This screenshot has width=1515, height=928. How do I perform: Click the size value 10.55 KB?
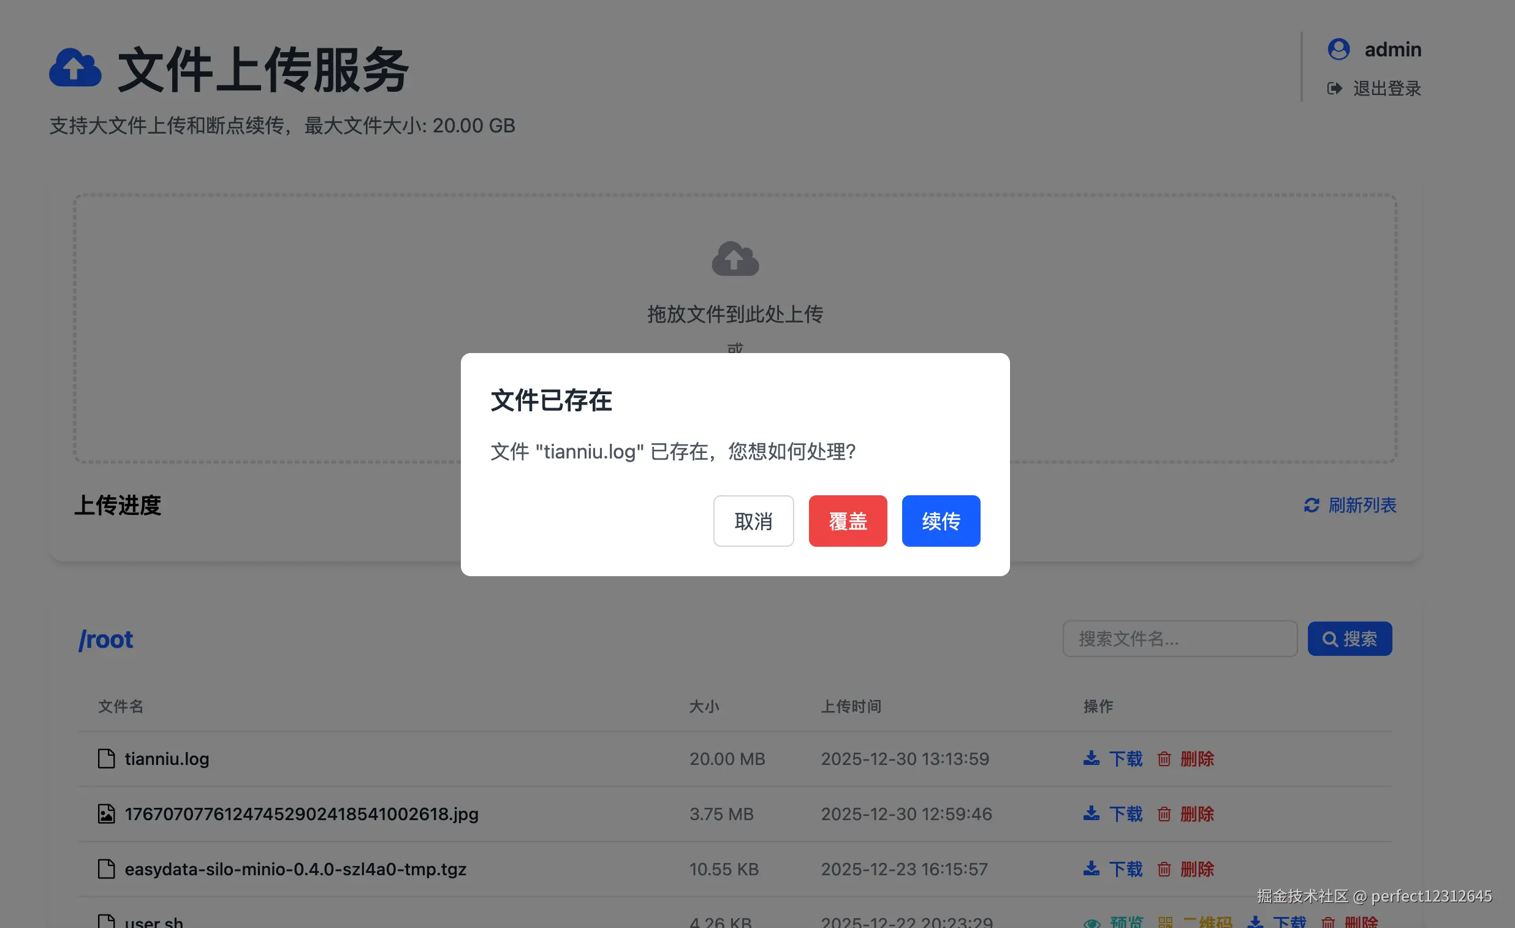point(724,869)
